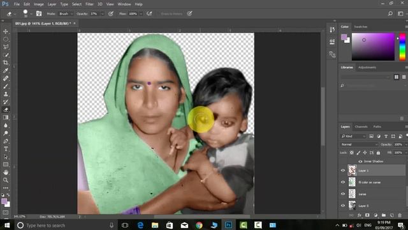Create a new adjustment layer
Viewport: 408px width, 230px height.
[375, 215]
